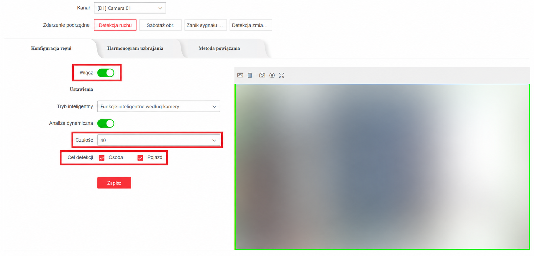Click the Ustawienia section heading
Image resolution: width=534 pixels, height=256 pixels.
(x=81, y=89)
